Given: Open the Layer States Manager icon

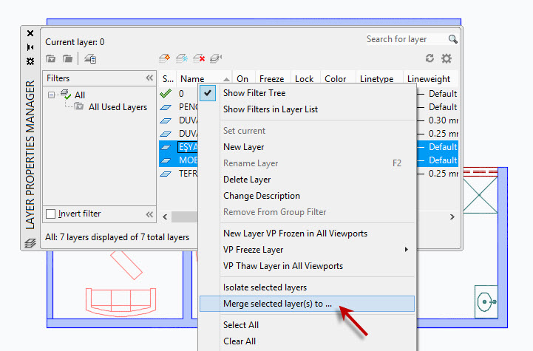Looking at the screenshot, I should coord(90,59).
